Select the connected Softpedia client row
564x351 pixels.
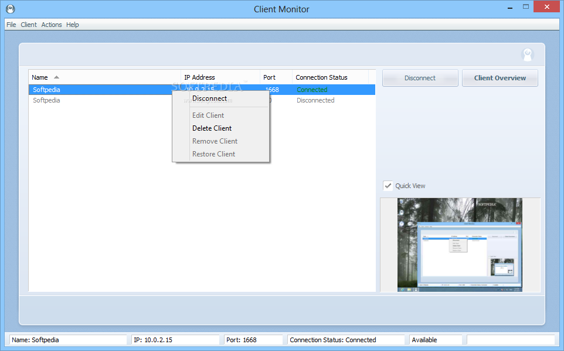202,90
